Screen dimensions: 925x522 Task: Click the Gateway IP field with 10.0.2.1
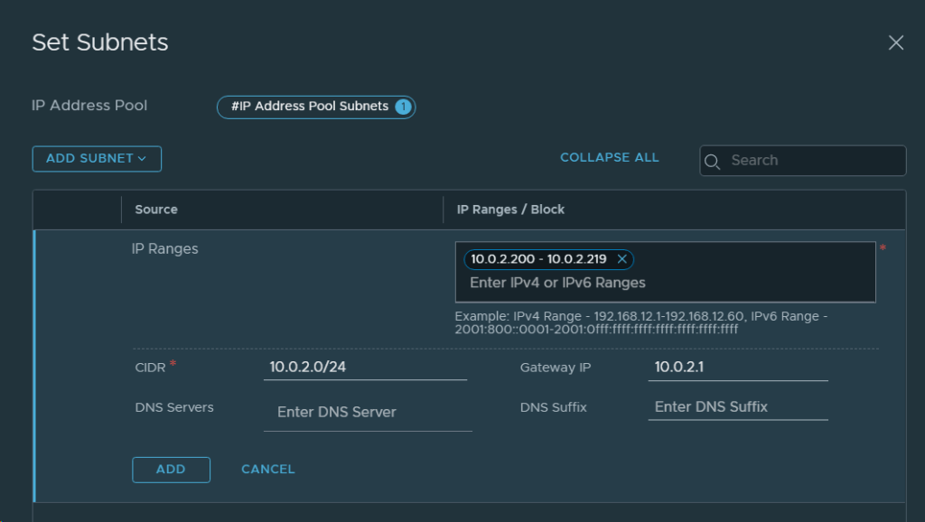click(x=737, y=368)
